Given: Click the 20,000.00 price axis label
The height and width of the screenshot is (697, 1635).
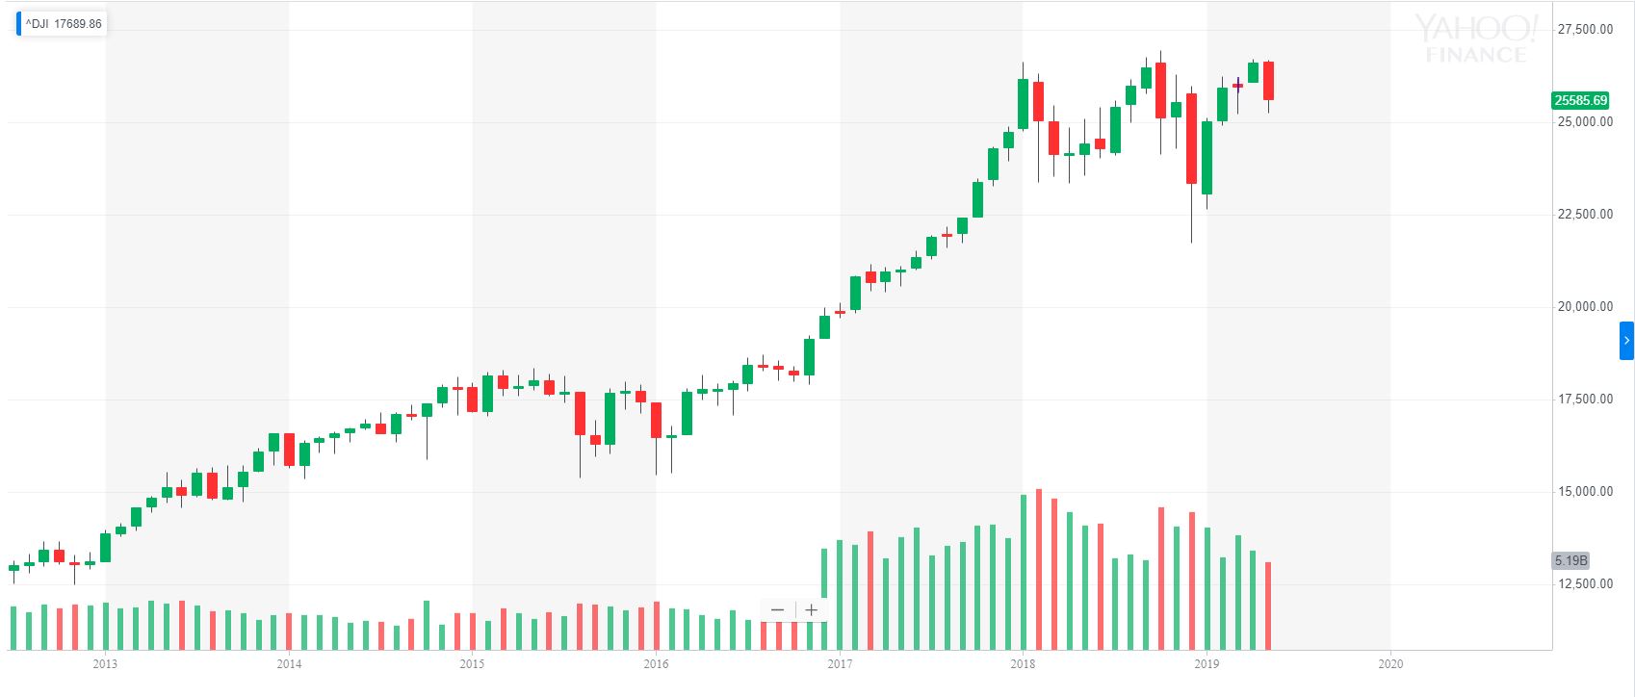Looking at the screenshot, I should (1585, 307).
